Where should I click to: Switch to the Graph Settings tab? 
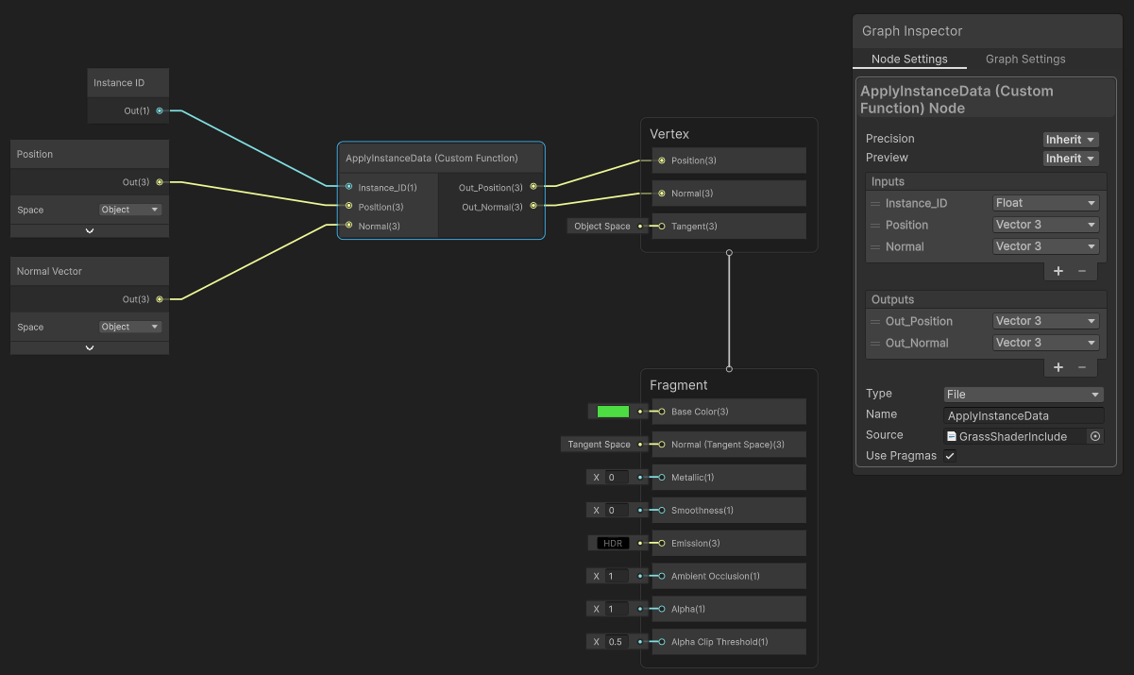pyautogui.click(x=1024, y=59)
